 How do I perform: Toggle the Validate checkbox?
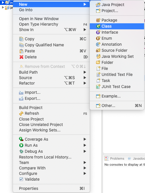21,179
